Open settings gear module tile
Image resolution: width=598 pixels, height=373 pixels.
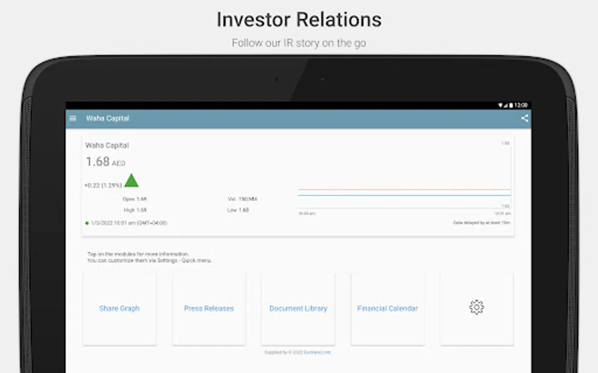477,308
